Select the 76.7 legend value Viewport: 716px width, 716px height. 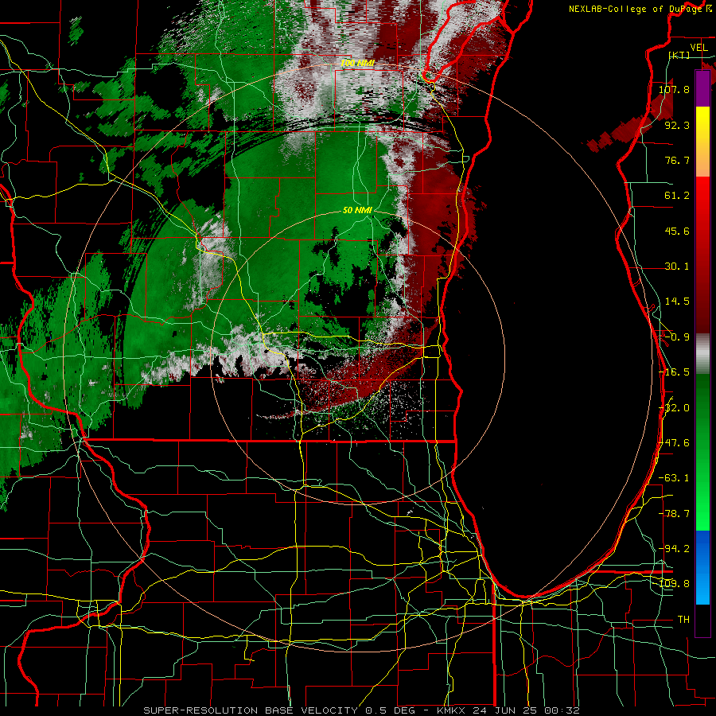[x=677, y=160]
